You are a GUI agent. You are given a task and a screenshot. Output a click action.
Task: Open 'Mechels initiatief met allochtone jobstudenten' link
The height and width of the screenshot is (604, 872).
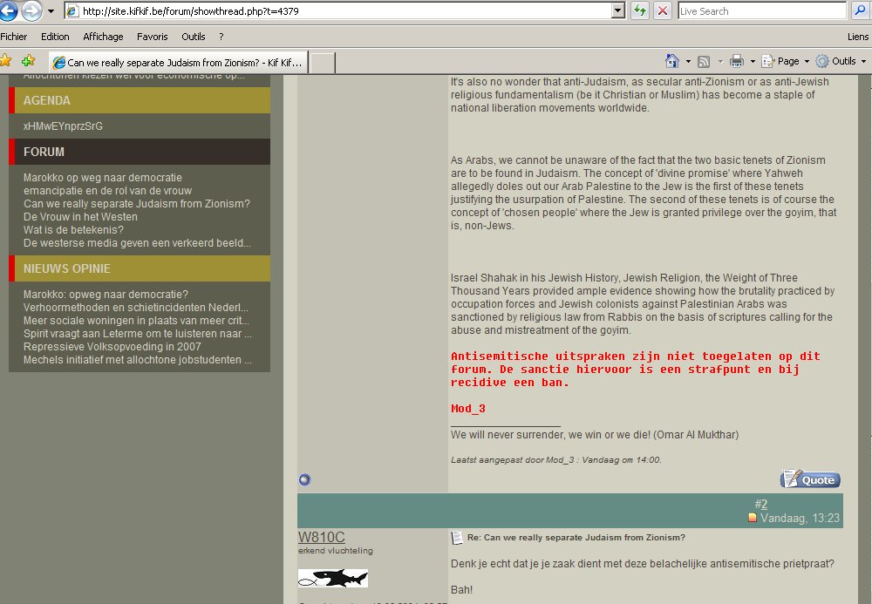click(138, 359)
